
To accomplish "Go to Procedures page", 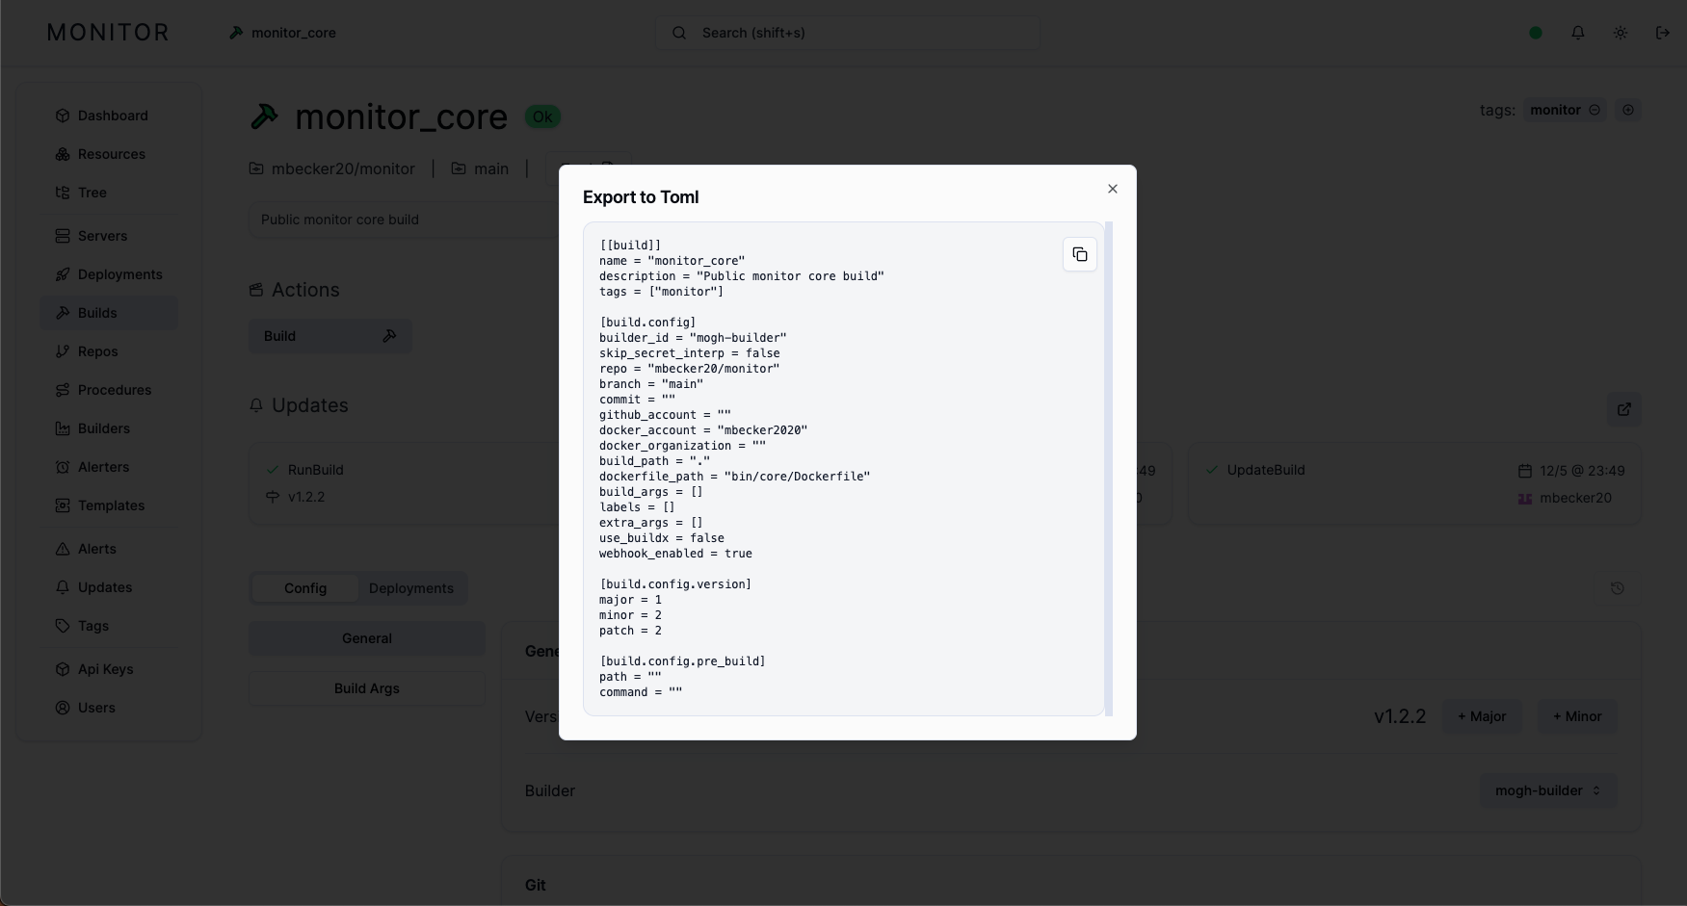I will [x=109, y=390].
